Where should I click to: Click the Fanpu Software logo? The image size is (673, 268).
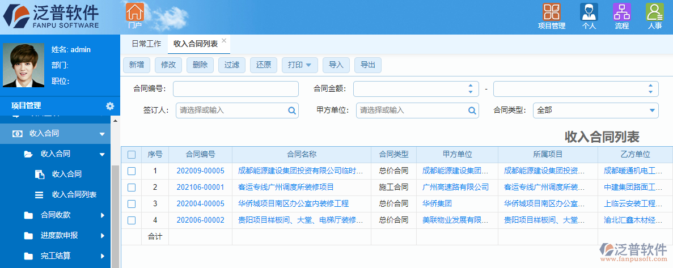[51, 17]
